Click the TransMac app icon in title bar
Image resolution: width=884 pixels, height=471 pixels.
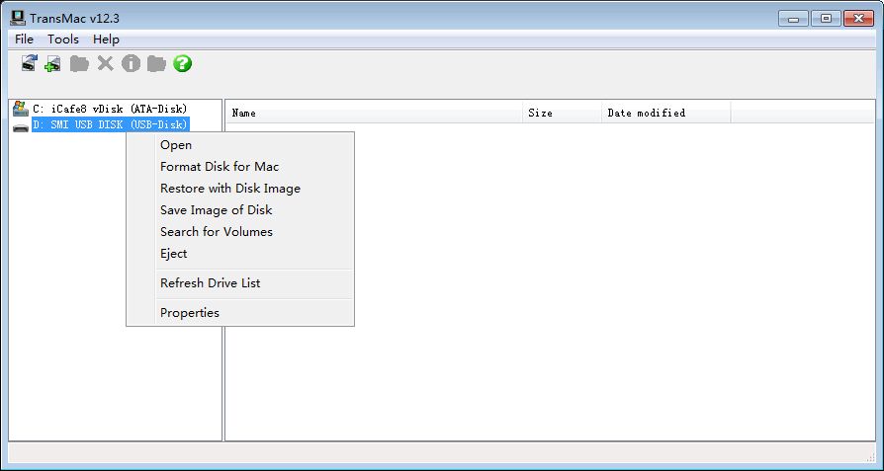pyautogui.click(x=18, y=18)
